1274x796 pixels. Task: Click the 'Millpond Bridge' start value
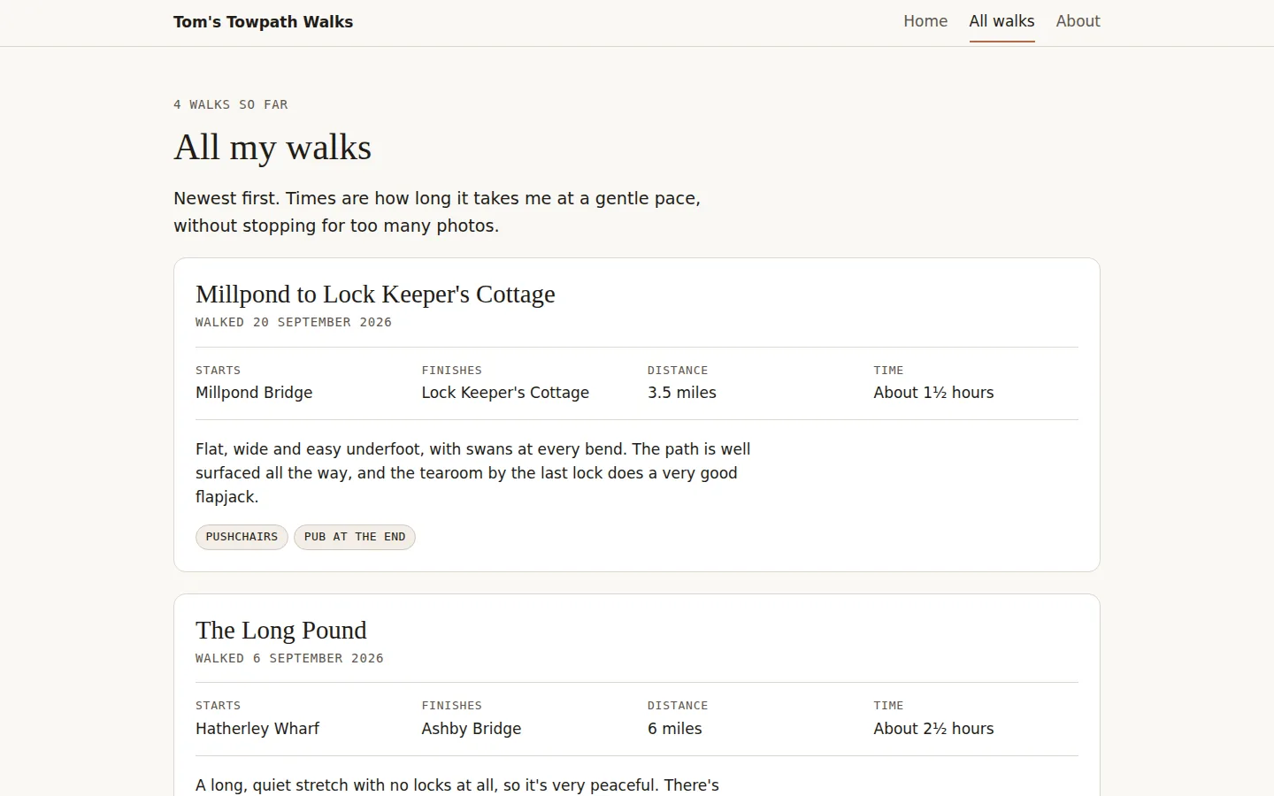(254, 393)
